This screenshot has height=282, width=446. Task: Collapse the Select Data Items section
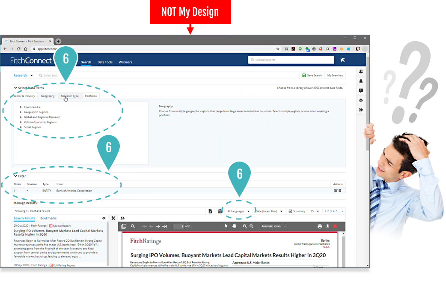click(x=15, y=88)
